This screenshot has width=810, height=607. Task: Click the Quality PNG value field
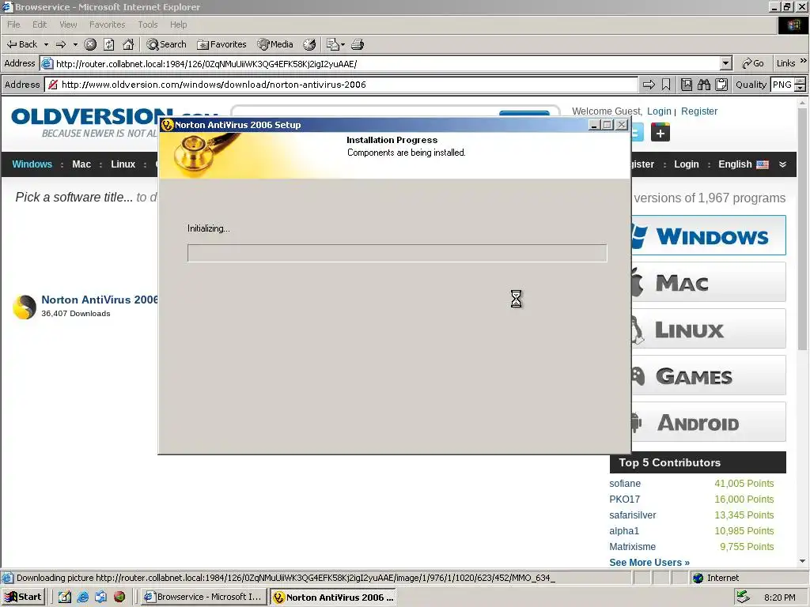tap(782, 85)
